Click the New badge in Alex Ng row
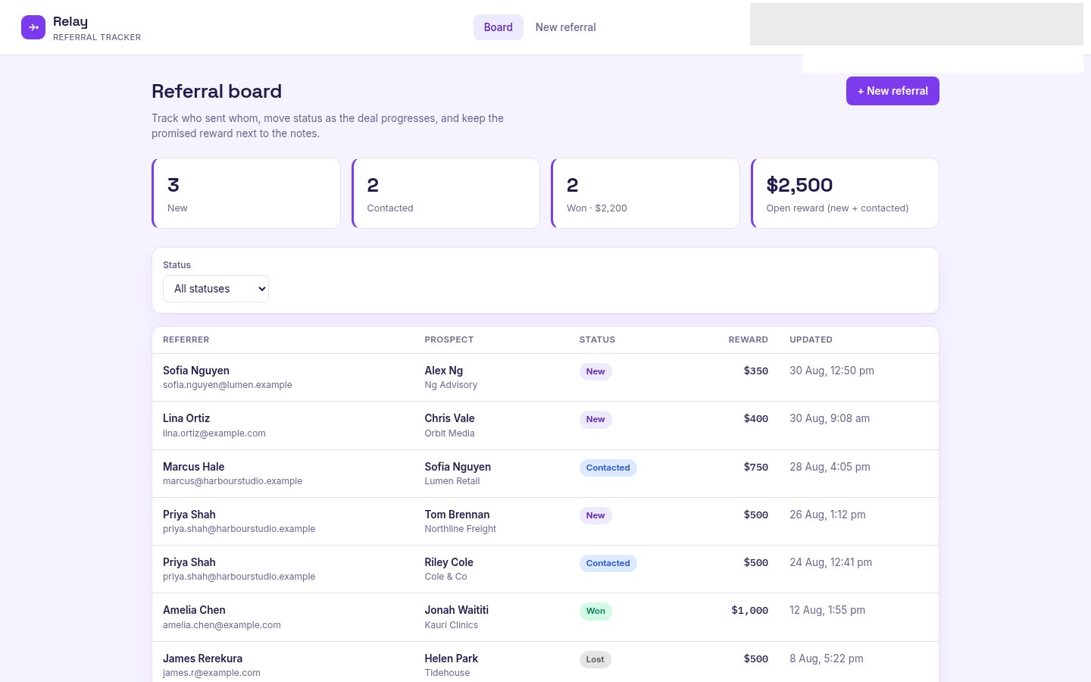The image size is (1091, 682). coord(596,371)
